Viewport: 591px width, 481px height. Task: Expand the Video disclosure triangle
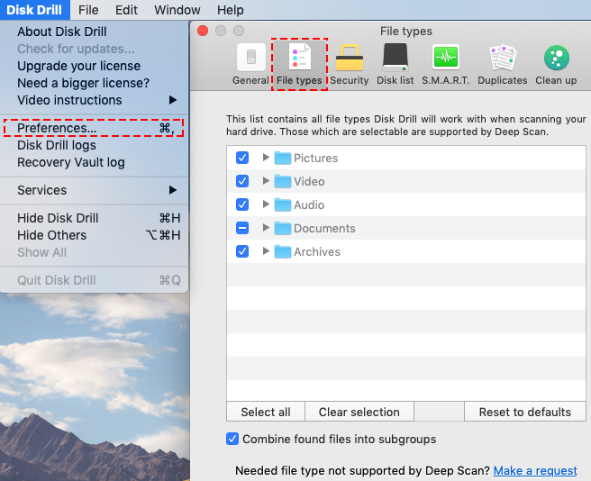tap(266, 180)
